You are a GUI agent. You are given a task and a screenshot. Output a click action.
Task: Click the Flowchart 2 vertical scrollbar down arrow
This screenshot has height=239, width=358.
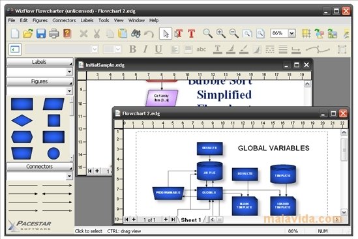tap(344, 212)
